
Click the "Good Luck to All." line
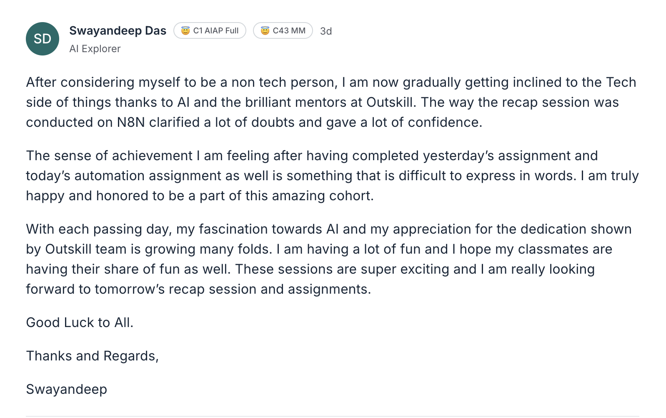[x=80, y=322]
